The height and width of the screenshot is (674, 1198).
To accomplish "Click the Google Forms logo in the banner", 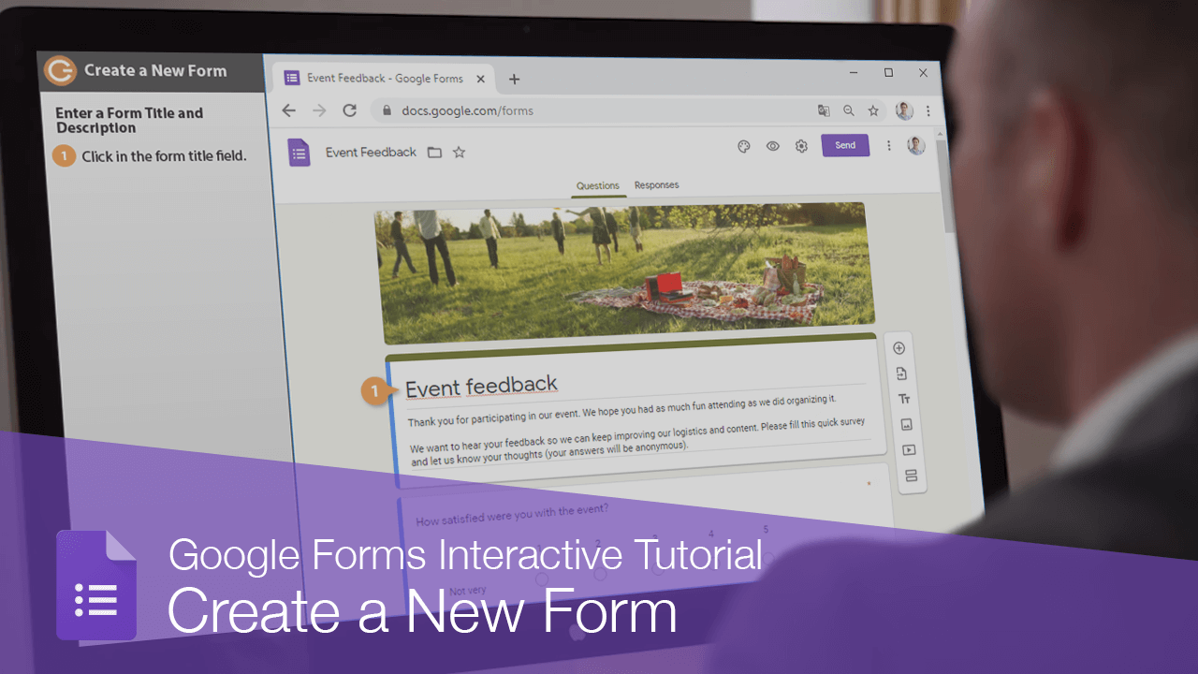I will point(96,586).
